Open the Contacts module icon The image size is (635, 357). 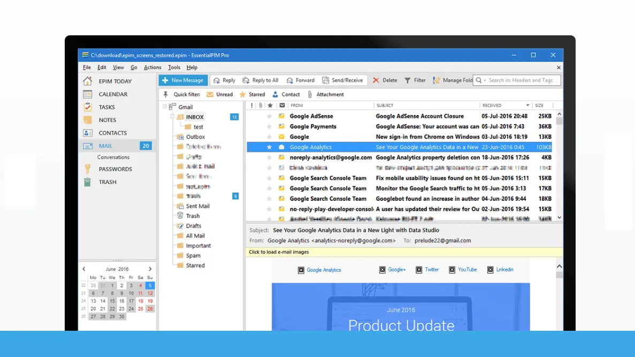pyautogui.click(x=88, y=133)
